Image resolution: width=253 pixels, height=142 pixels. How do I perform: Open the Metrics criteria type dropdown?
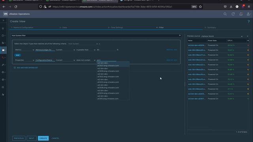coord(25,50)
